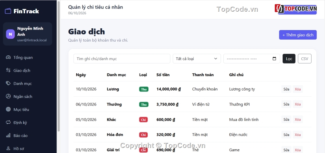Click the date filter field
The width and height of the screenshot is (325, 153).
point(252,59)
